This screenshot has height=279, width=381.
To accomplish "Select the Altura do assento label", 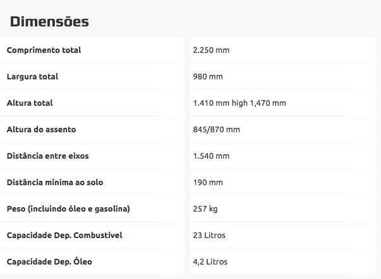I will pos(41,129).
